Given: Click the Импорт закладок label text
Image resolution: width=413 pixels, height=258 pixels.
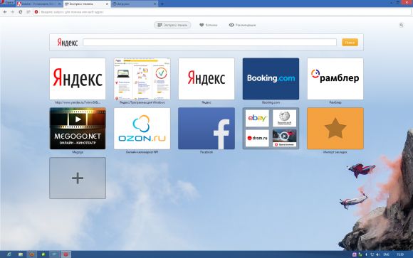Looking at the screenshot, I should coord(335,152).
